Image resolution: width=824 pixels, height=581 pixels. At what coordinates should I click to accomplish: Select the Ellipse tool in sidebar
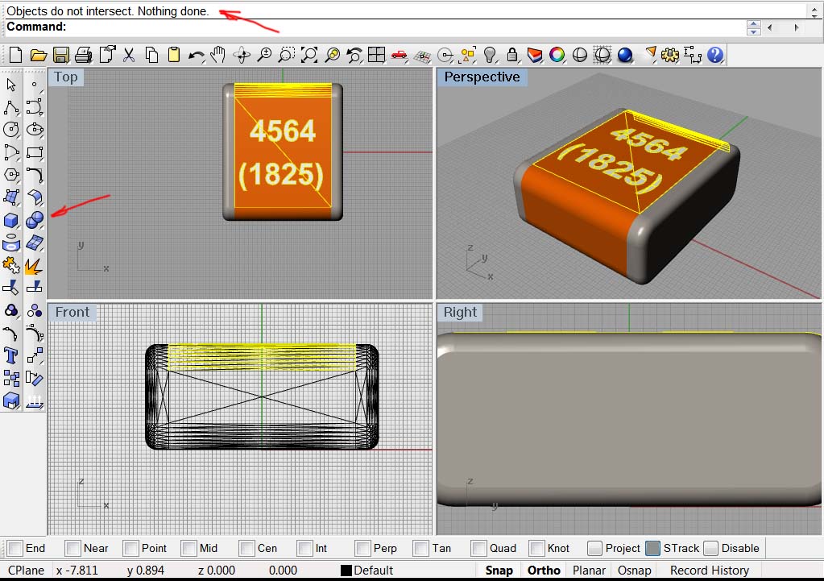coord(35,130)
